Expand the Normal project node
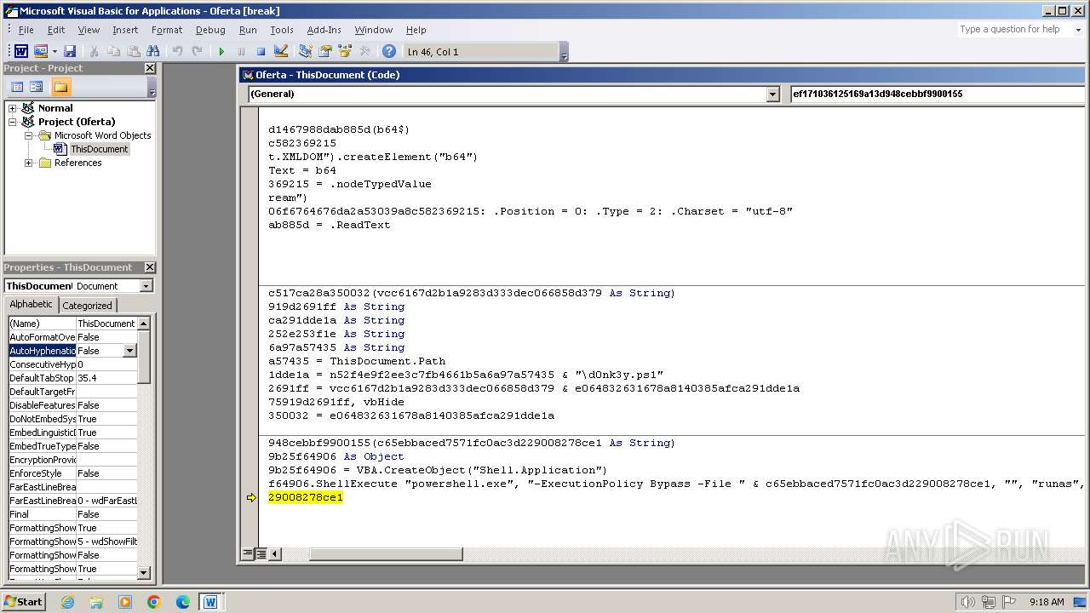This screenshot has width=1090, height=613. click(13, 108)
